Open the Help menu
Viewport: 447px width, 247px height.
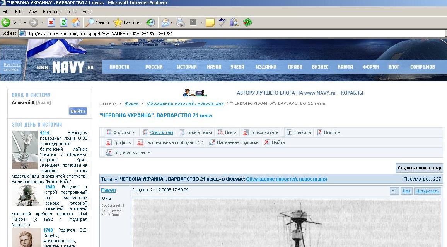[x=86, y=12]
